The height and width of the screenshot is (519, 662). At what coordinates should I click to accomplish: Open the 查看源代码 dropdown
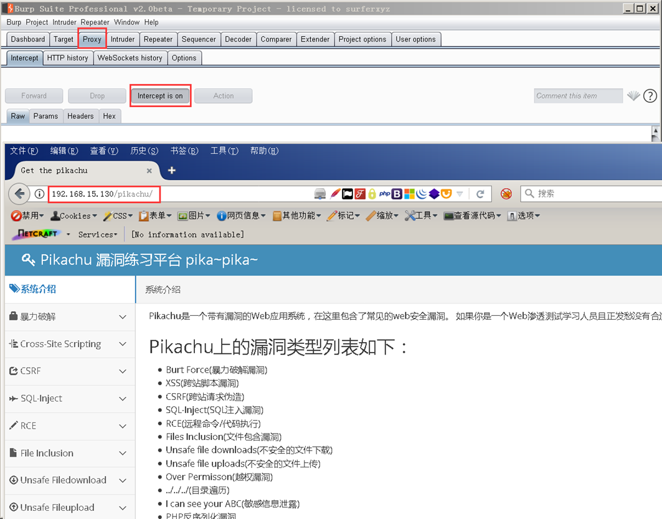(x=473, y=216)
